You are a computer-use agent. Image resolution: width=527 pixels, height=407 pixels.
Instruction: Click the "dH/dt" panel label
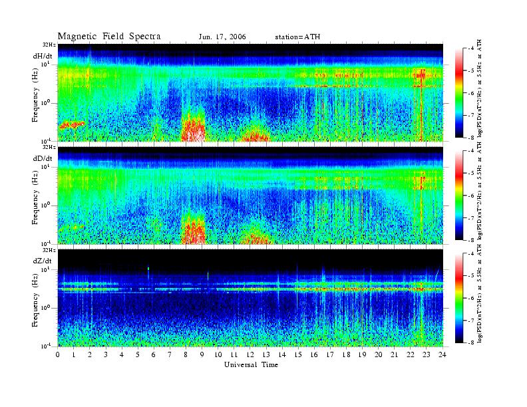[43, 56]
